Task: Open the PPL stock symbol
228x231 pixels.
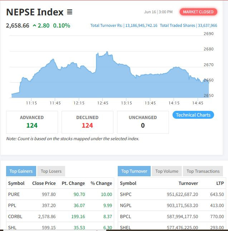Action: [13, 205]
